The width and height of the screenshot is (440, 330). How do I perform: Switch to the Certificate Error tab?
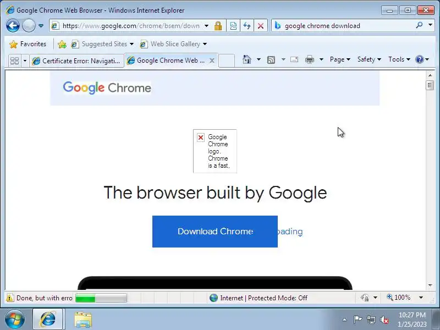pos(76,61)
